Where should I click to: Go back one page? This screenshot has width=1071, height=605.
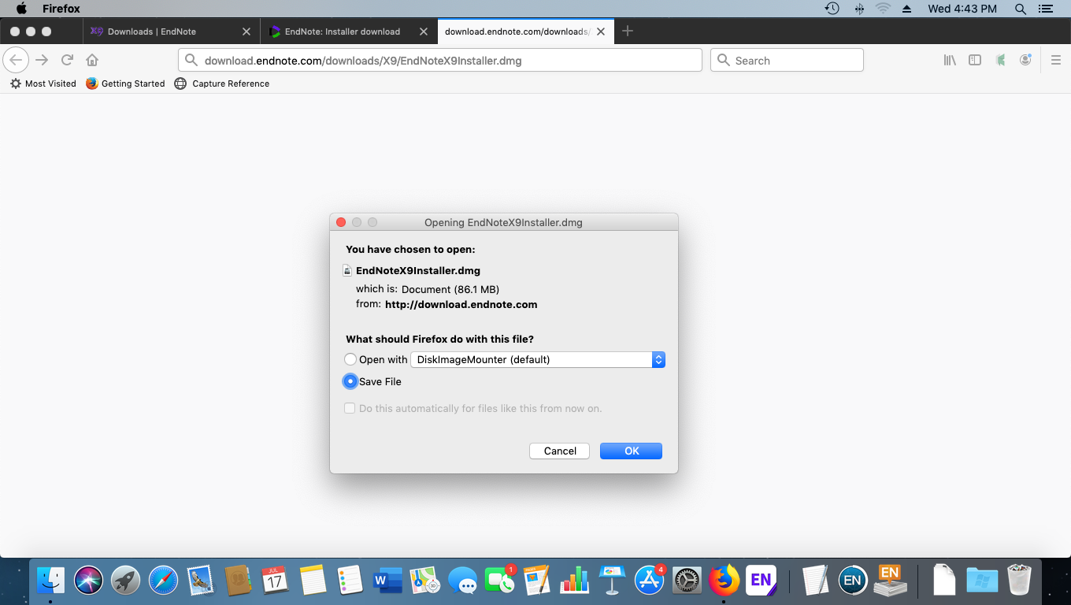pos(16,60)
